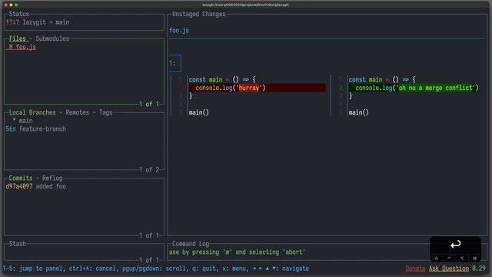Click 'const main' line in the left diff
Screen dimensions: 492x277
click(x=222, y=80)
